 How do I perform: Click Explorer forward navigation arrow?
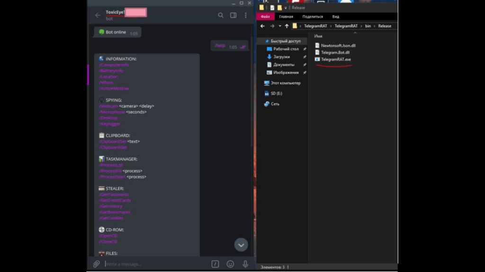coord(272,26)
